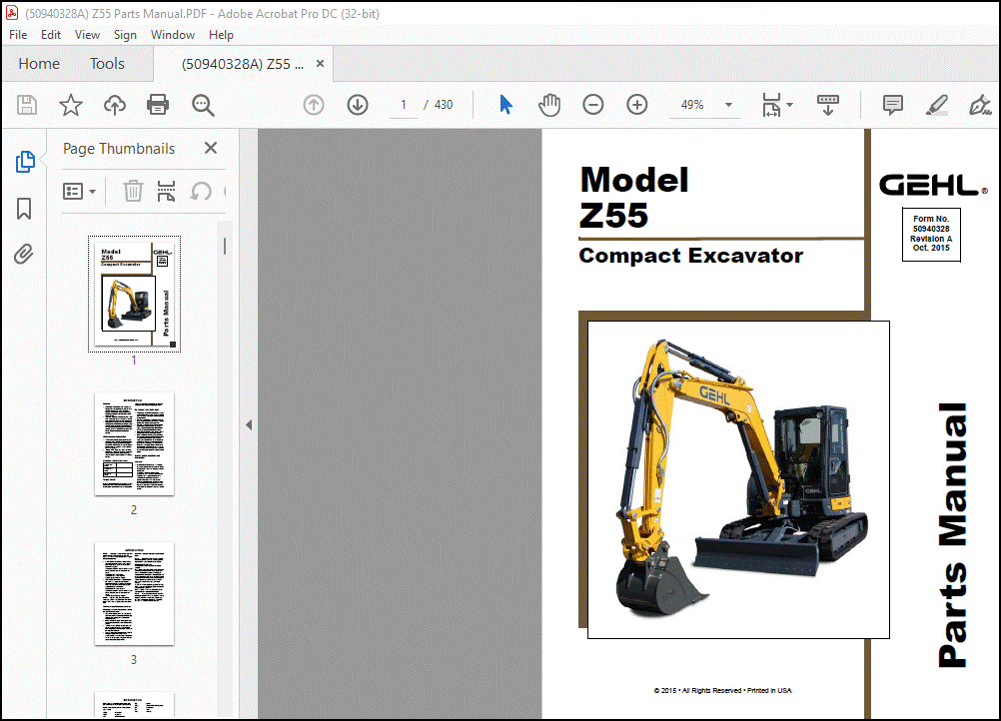
Task: Delete selected page with trash icon
Action: [x=133, y=191]
